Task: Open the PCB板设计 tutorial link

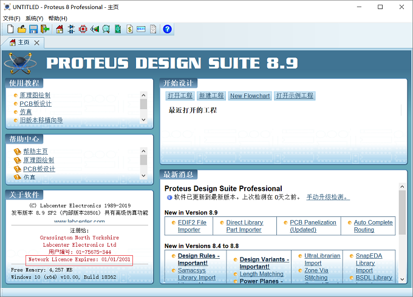Action: click(36, 104)
